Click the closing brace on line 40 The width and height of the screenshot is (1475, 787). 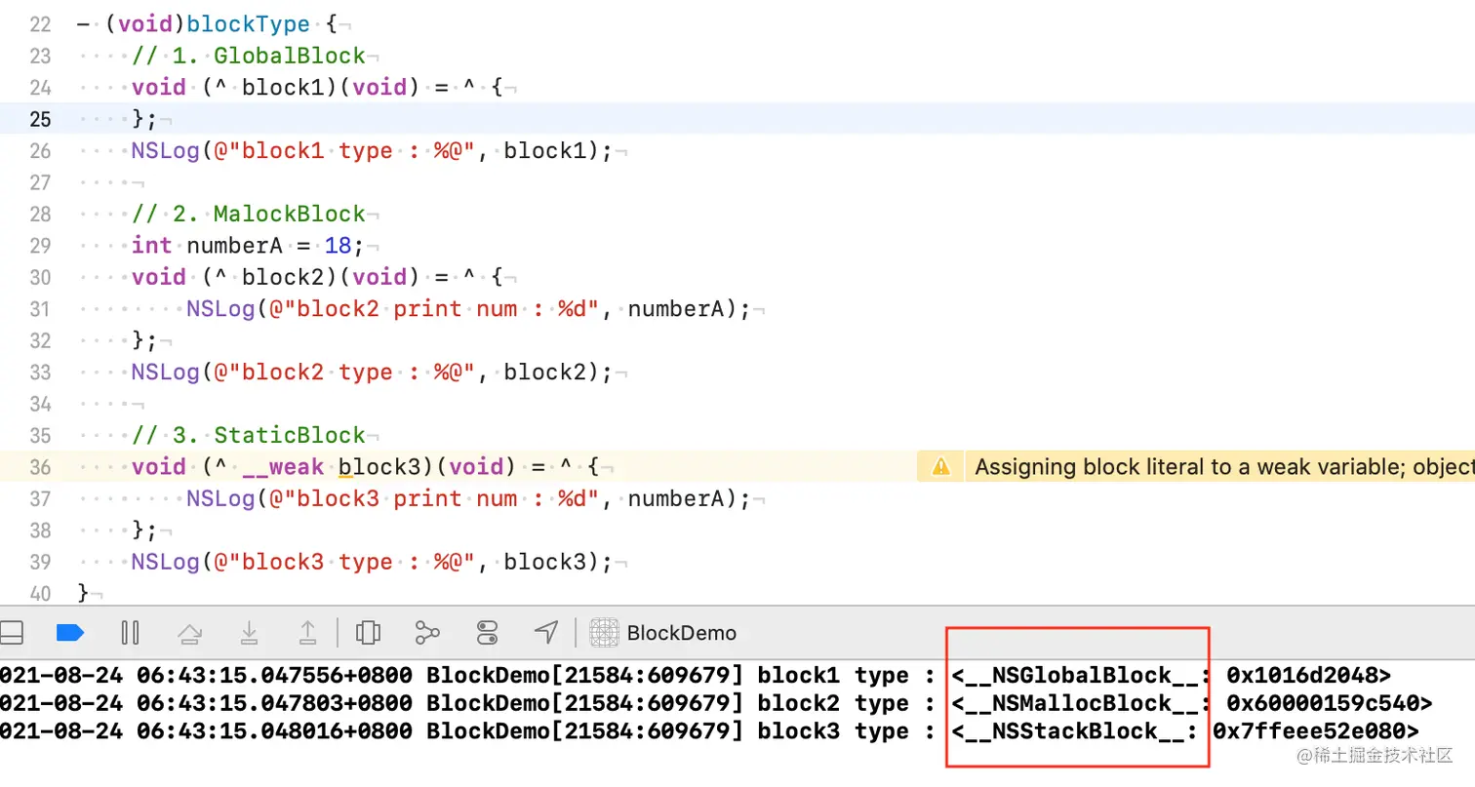point(83,593)
